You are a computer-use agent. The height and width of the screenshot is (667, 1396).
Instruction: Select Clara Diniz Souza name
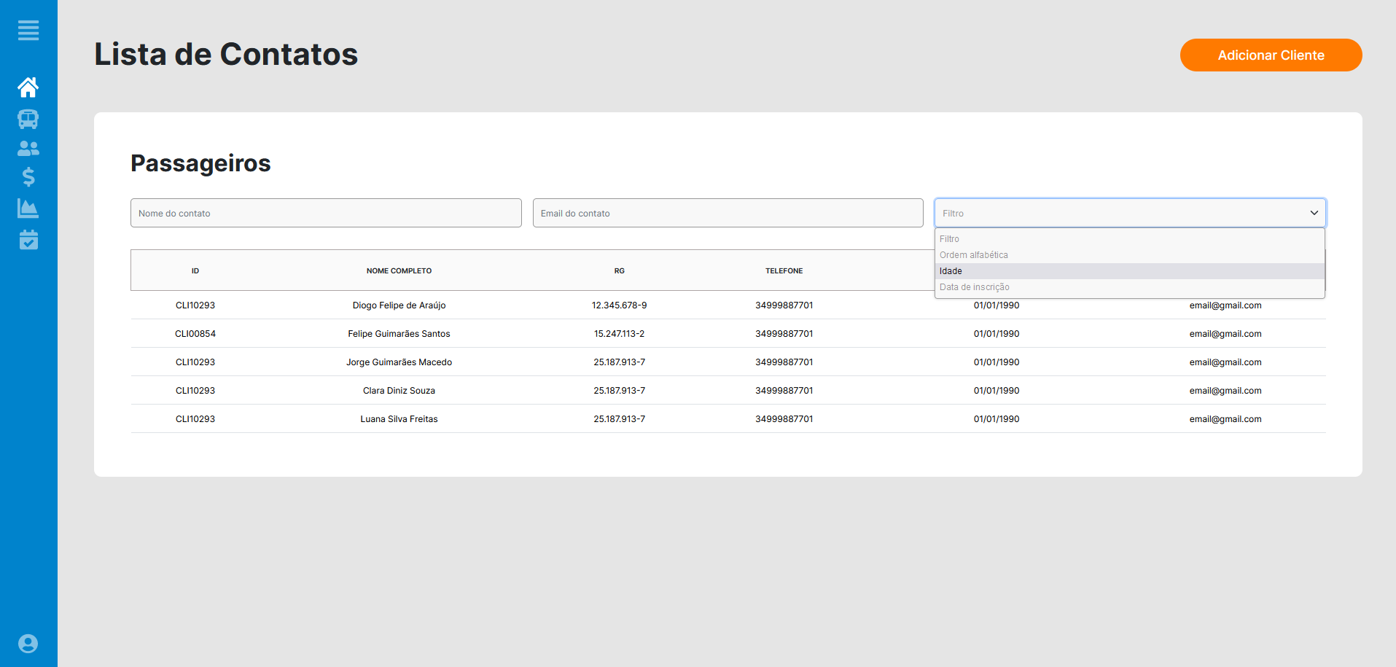(x=399, y=391)
